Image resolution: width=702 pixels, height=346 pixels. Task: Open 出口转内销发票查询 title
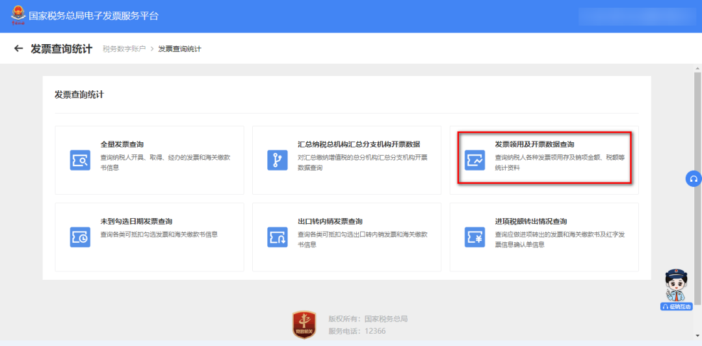click(x=330, y=221)
